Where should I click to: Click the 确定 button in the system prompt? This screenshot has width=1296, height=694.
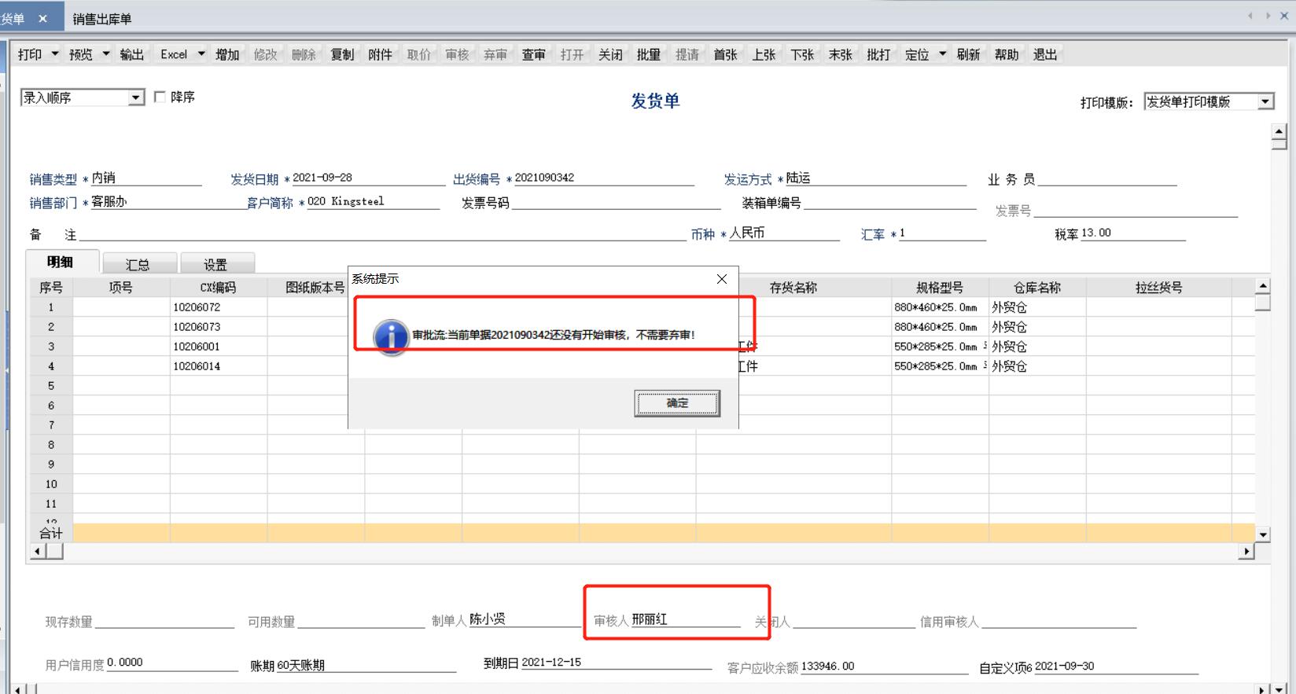point(677,403)
